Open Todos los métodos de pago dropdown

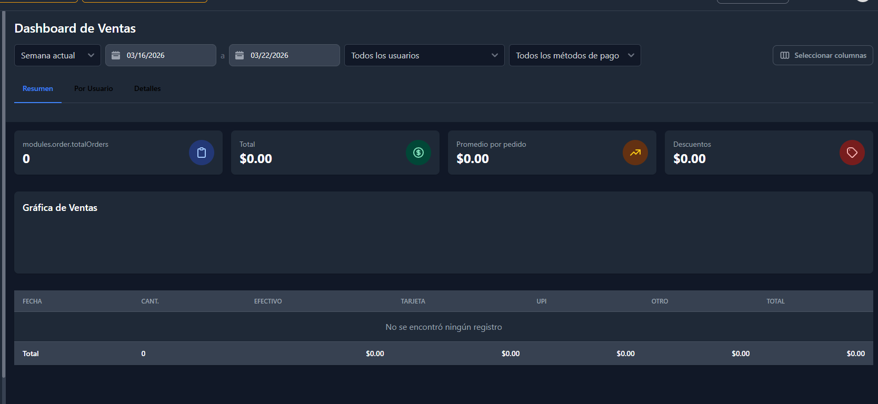click(x=575, y=55)
